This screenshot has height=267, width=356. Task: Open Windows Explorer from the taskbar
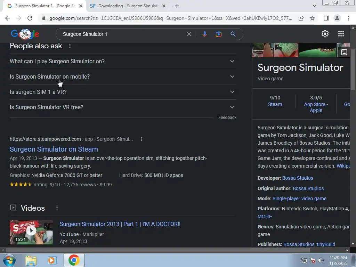31,260
